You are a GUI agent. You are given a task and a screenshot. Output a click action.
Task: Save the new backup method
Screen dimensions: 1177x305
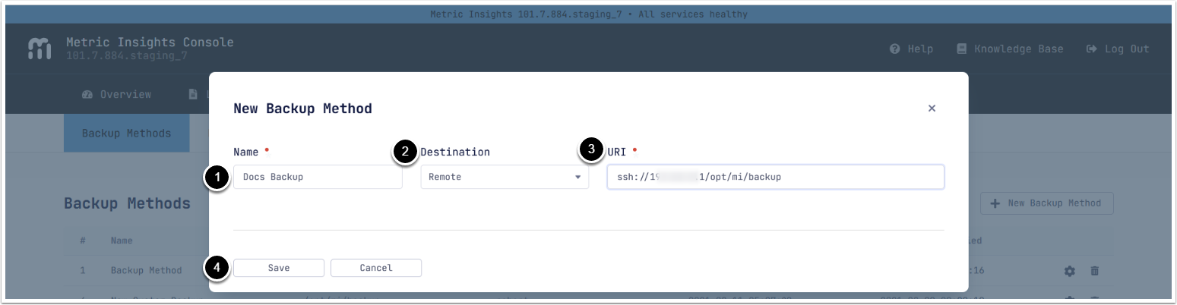point(279,268)
